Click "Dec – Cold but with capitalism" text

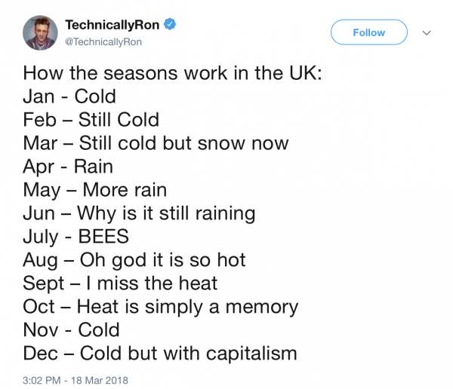coord(159,354)
